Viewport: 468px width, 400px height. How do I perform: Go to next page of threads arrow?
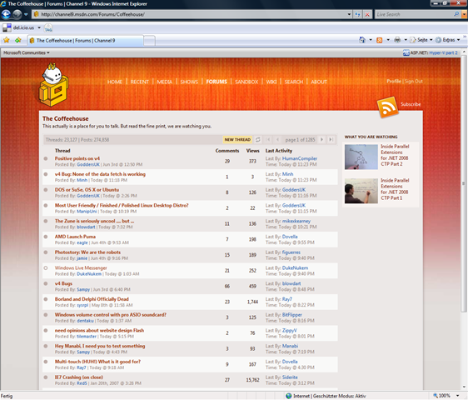tap(321, 139)
